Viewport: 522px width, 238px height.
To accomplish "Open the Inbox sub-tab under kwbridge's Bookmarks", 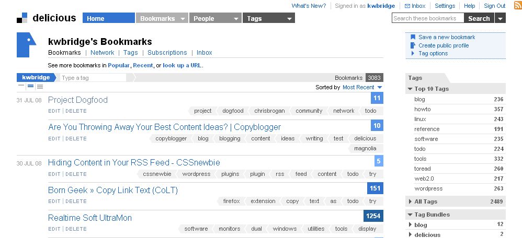I will pos(204,53).
